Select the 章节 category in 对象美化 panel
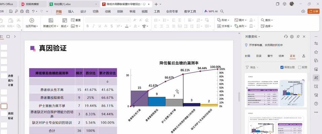The width and height of the screenshot is (322, 134). pos(270,56)
